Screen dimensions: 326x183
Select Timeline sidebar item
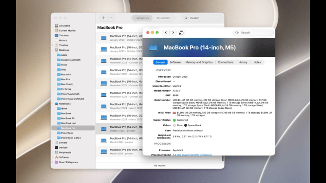(61, 45)
